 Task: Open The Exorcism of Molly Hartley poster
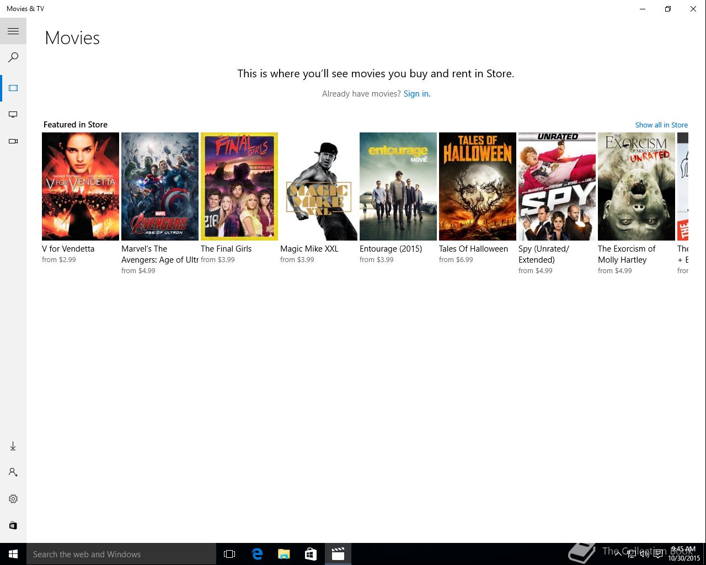(637, 186)
